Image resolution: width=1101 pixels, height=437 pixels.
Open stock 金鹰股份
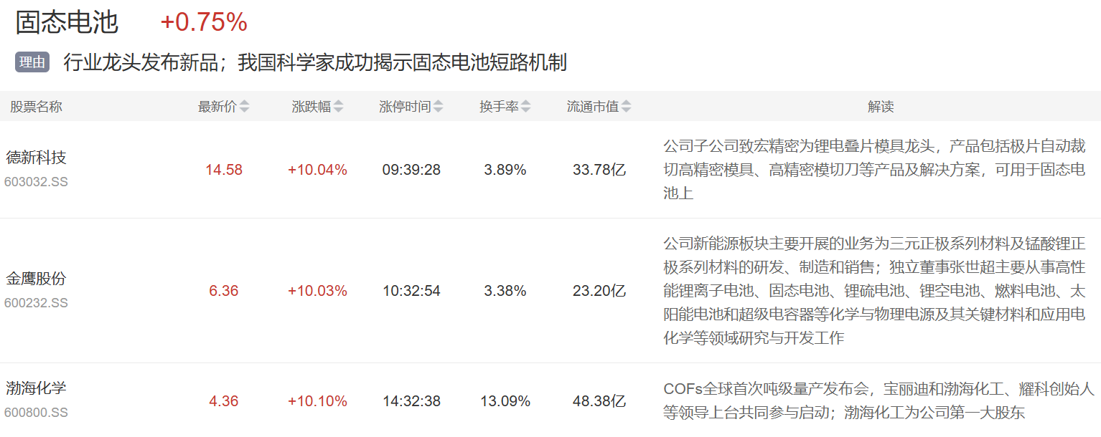36,278
